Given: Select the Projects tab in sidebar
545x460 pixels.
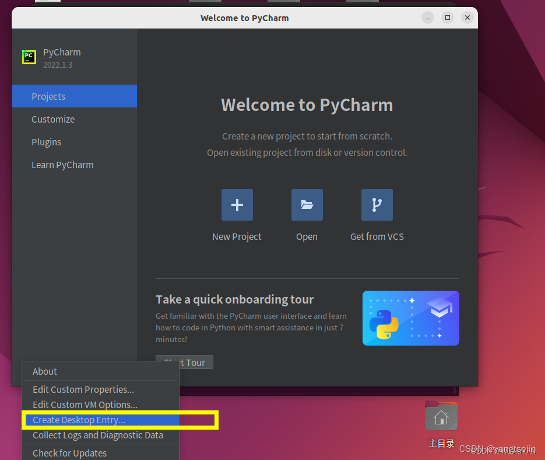Looking at the screenshot, I should [75, 96].
